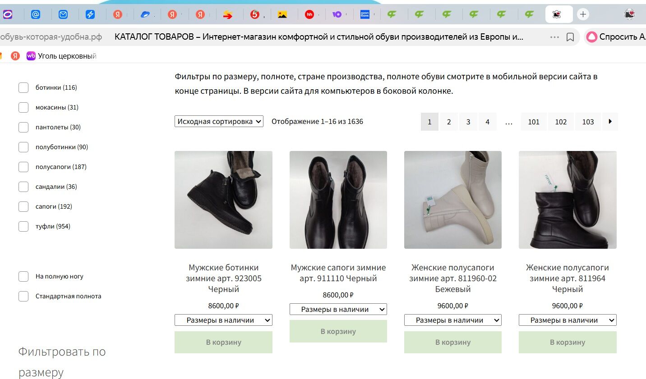Viewport: 646px width, 379px height.
Task: Enable the Стандартная полнота filter
Action: point(23,296)
